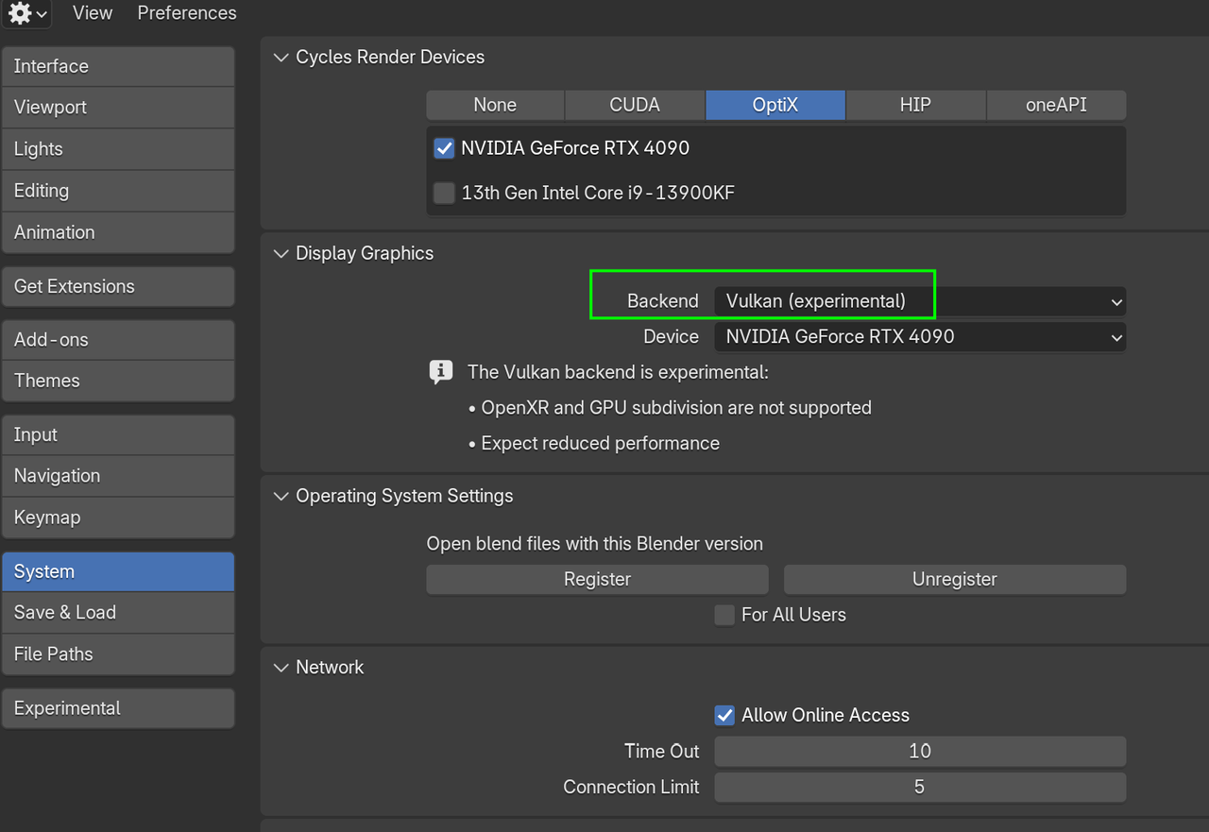Collapse the Cycles Render Devices panel
1209x832 pixels.
(x=281, y=58)
